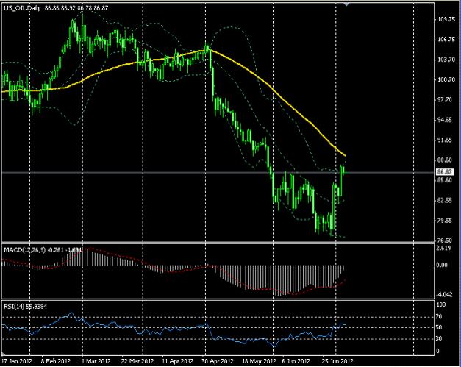Click the 8 Feb 2012 date label
461x367 pixels.
(56, 361)
